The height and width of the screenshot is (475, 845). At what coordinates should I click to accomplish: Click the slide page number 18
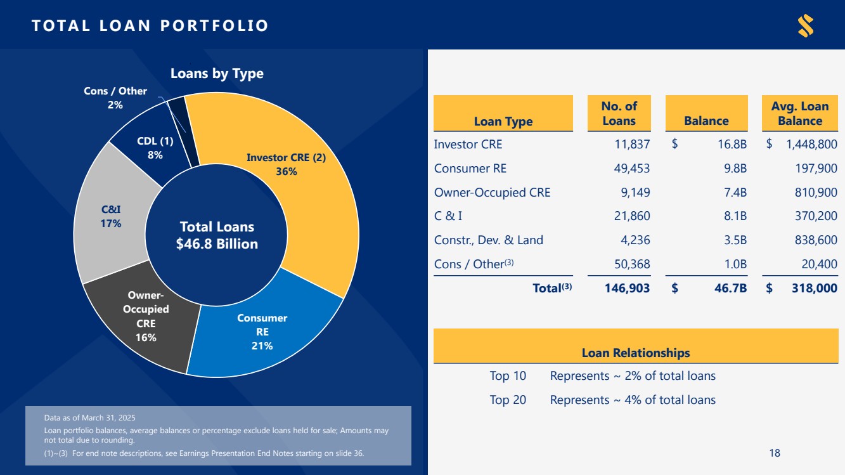click(774, 453)
